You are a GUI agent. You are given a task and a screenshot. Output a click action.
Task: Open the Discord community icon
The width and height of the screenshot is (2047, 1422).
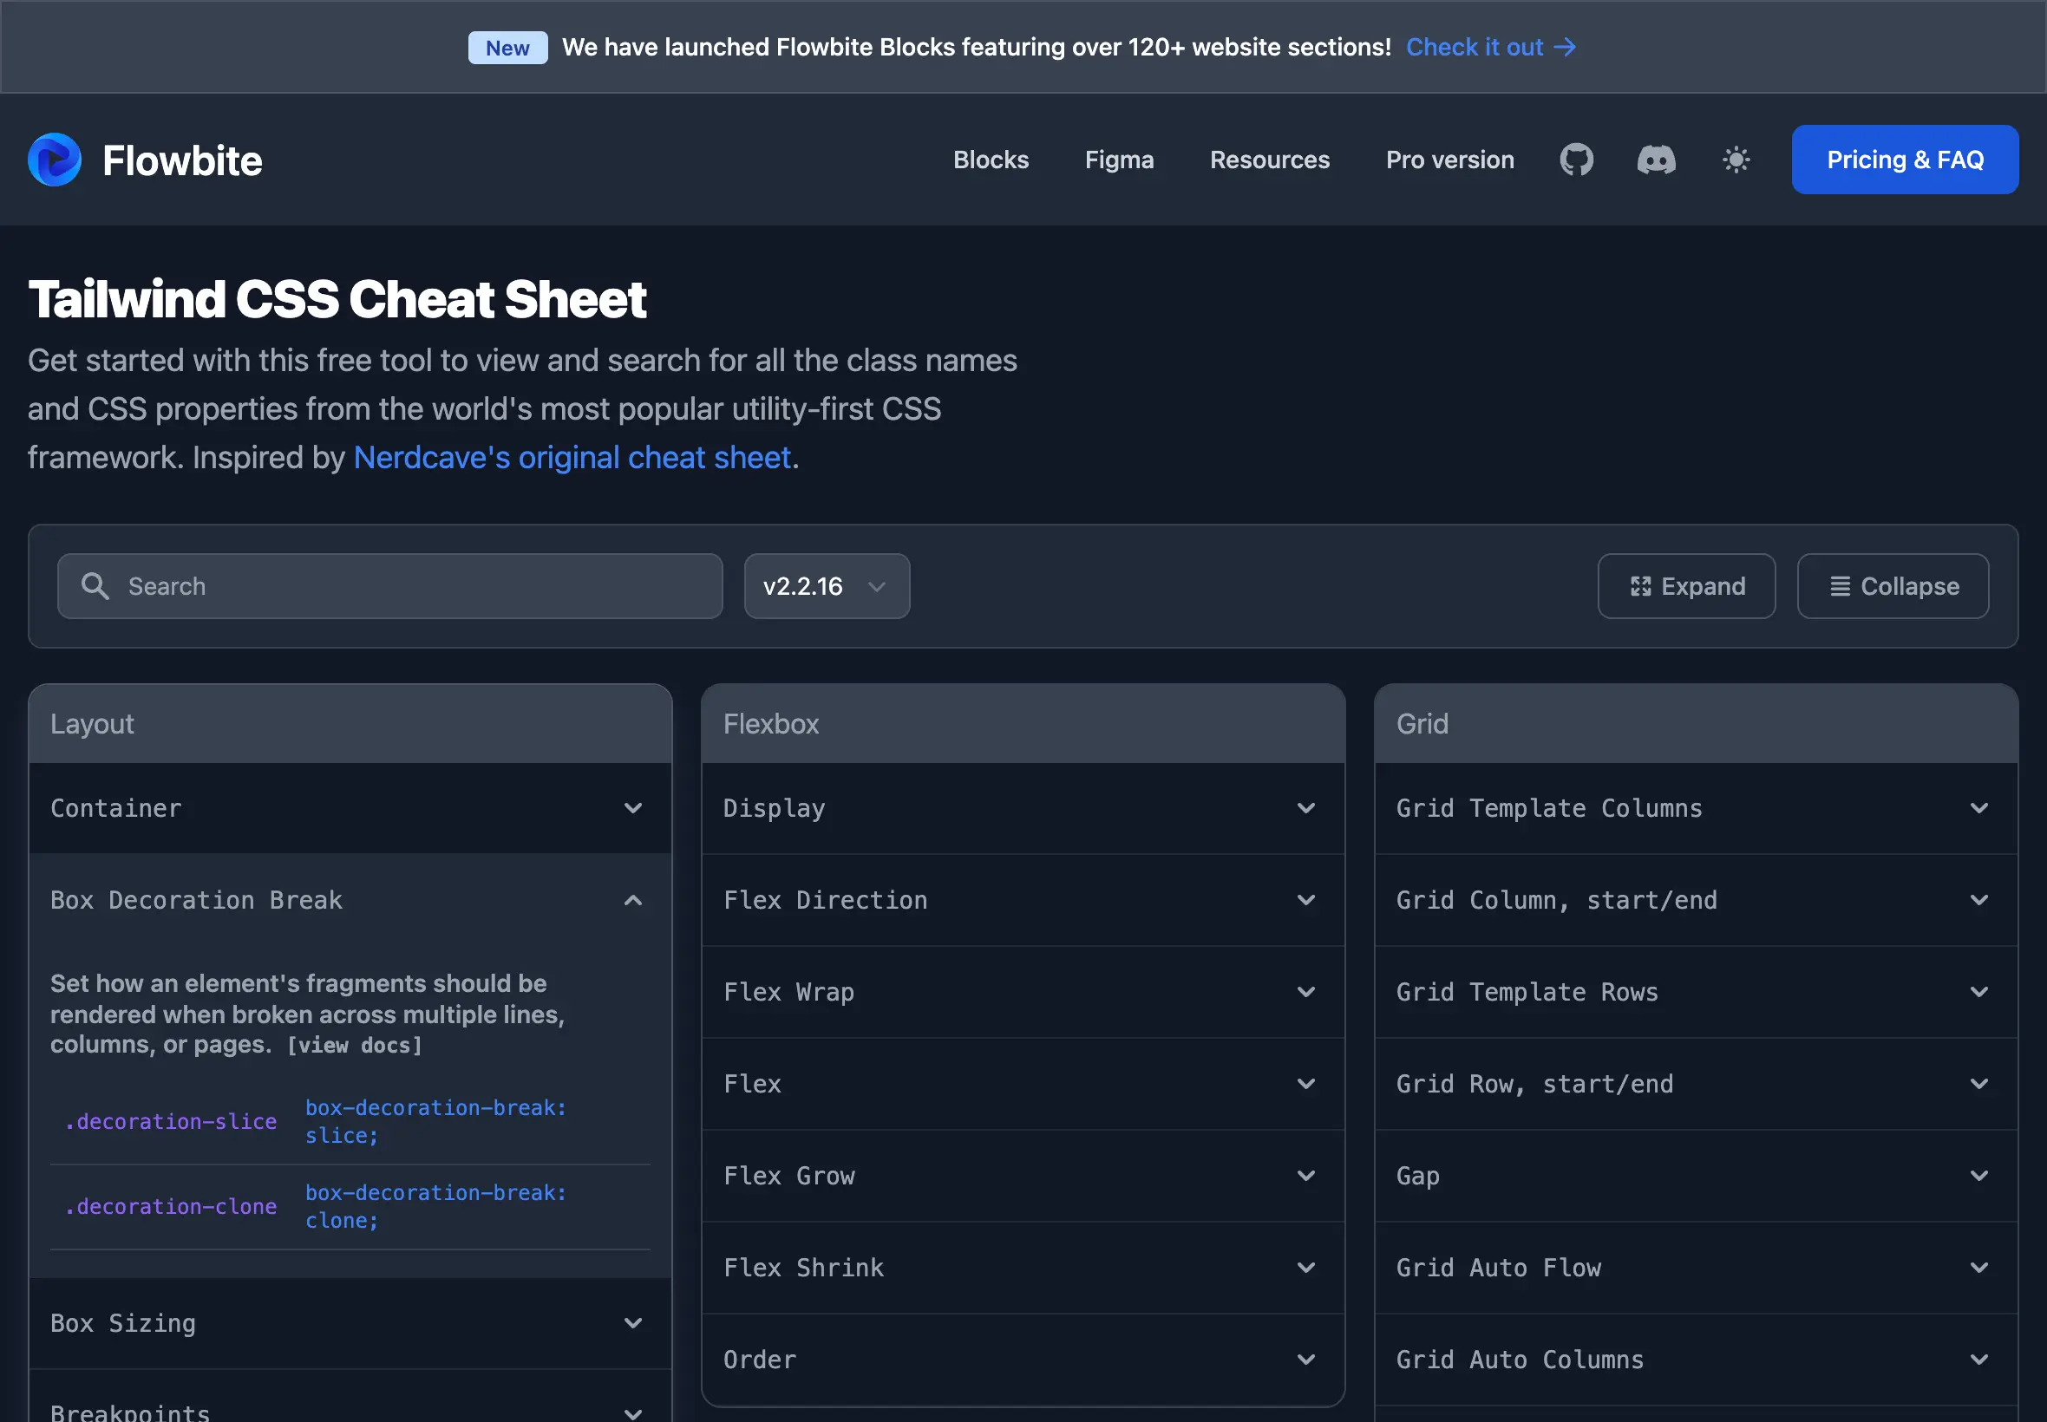1656,160
